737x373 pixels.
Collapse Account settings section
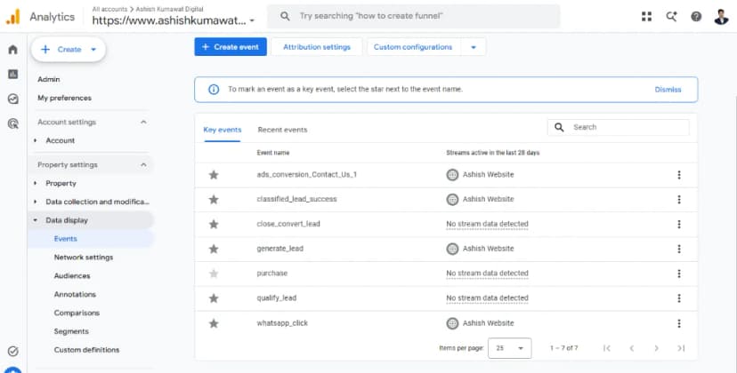tap(143, 122)
